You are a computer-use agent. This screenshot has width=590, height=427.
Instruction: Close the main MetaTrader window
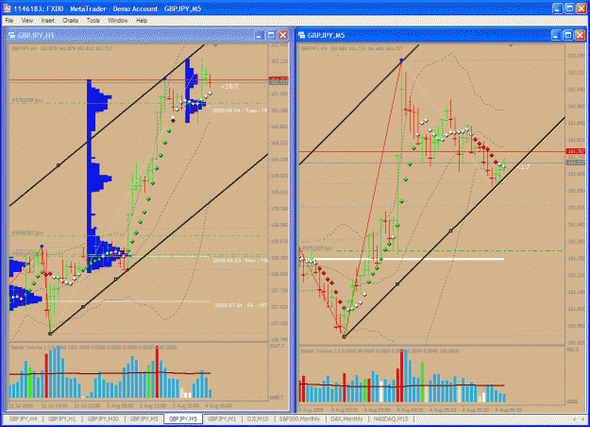coord(582,9)
